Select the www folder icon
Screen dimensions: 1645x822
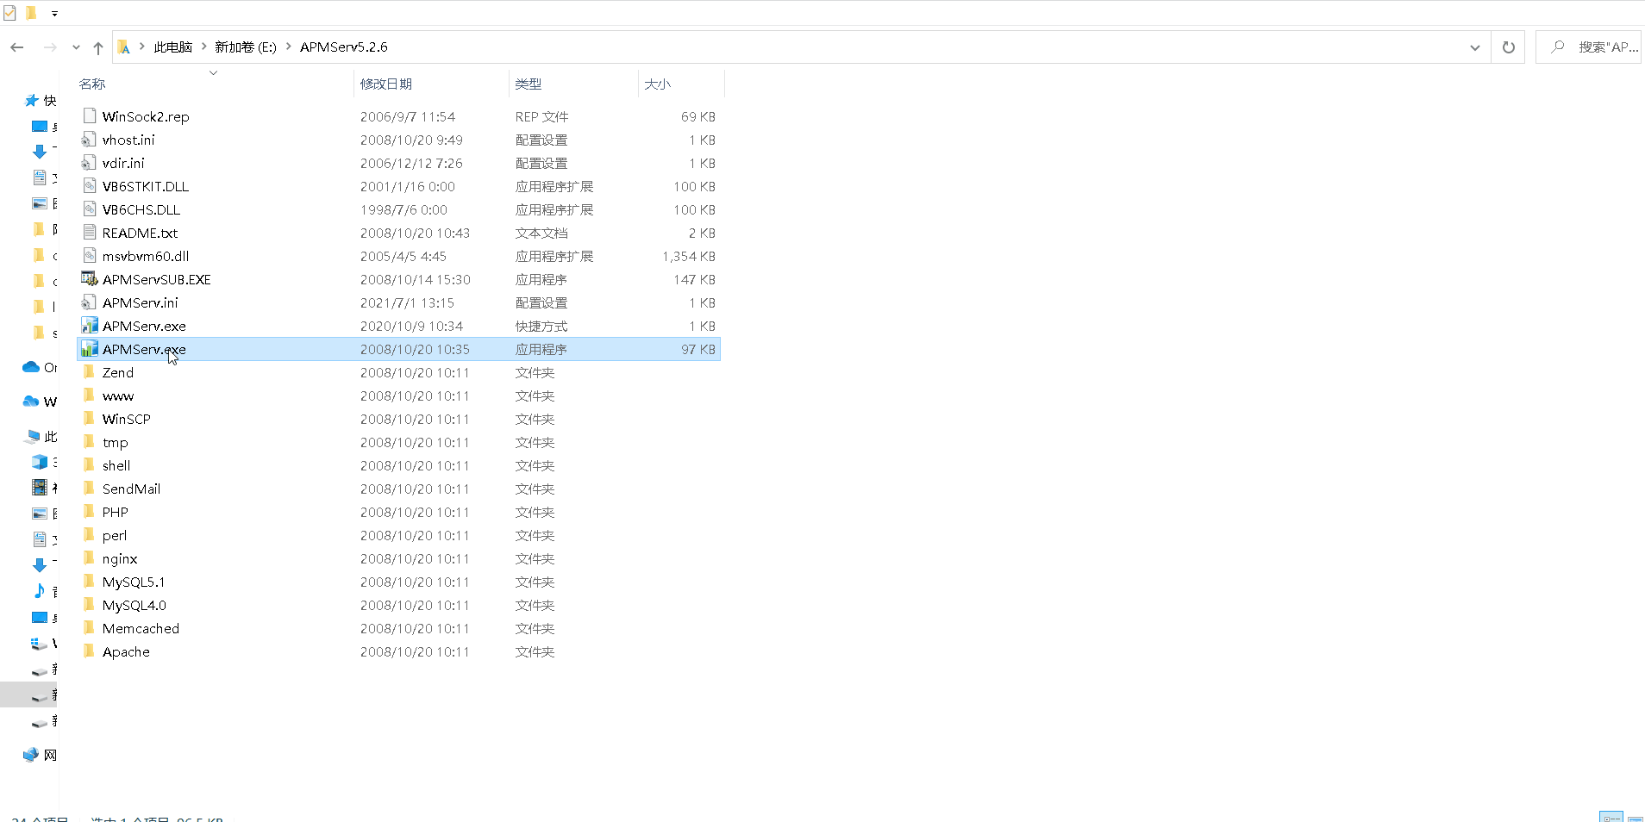pos(89,395)
